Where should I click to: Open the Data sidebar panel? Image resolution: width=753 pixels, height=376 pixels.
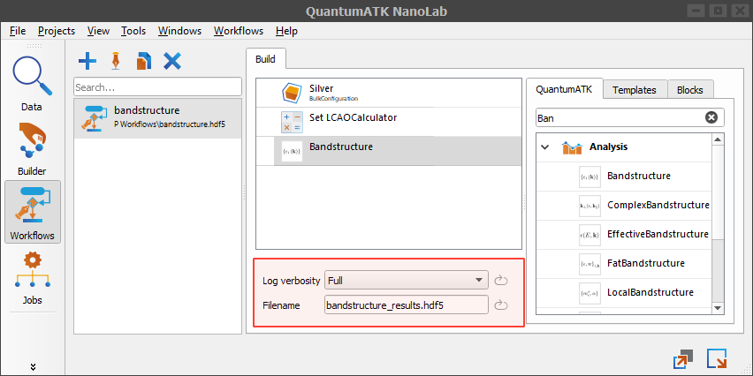pyautogui.click(x=32, y=84)
